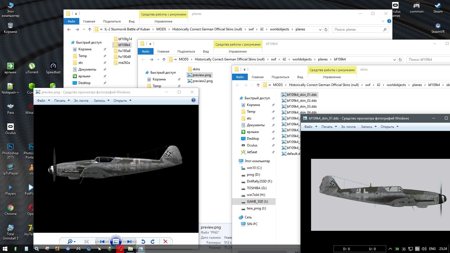450x253 pixels.
Task: Click worldobjects in planes address bar
Action: 280,29
